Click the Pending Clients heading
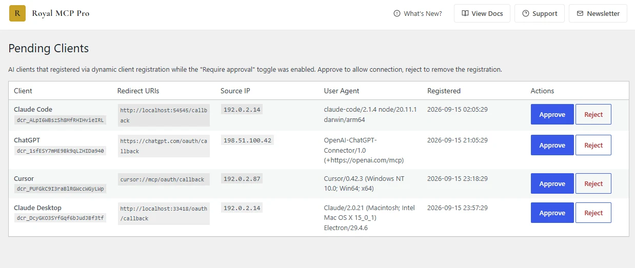This screenshot has width=635, height=268. tap(49, 48)
